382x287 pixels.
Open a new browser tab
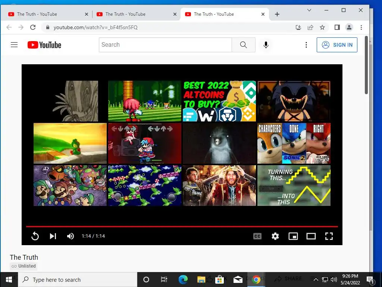(x=277, y=14)
